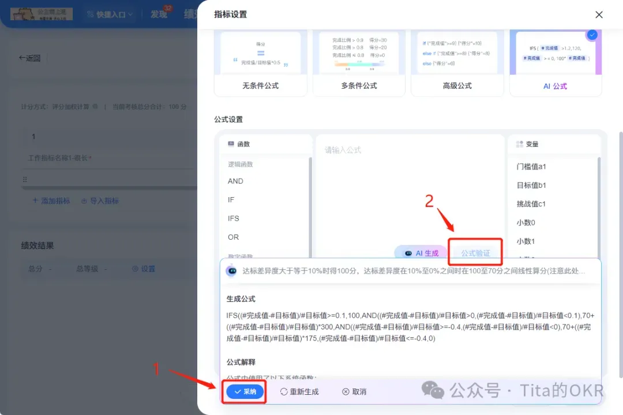The height and width of the screenshot is (415, 623).
Task: Insert the 门槛值a1 variable
Action: tap(531, 167)
